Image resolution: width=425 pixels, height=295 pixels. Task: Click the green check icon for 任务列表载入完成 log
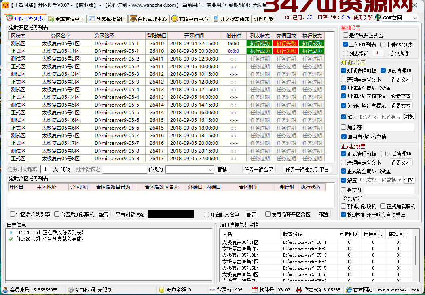(11, 239)
